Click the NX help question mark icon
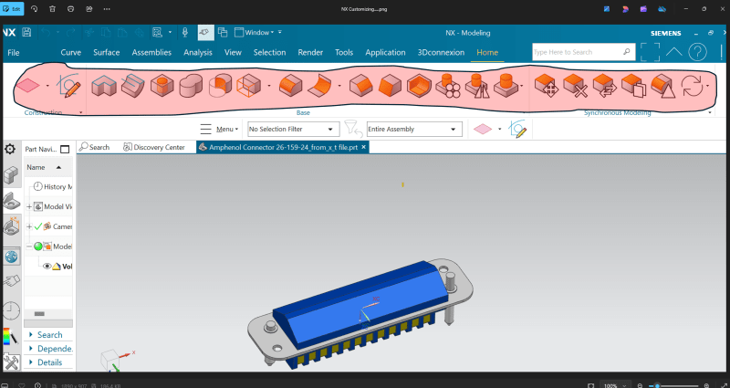 697,52
